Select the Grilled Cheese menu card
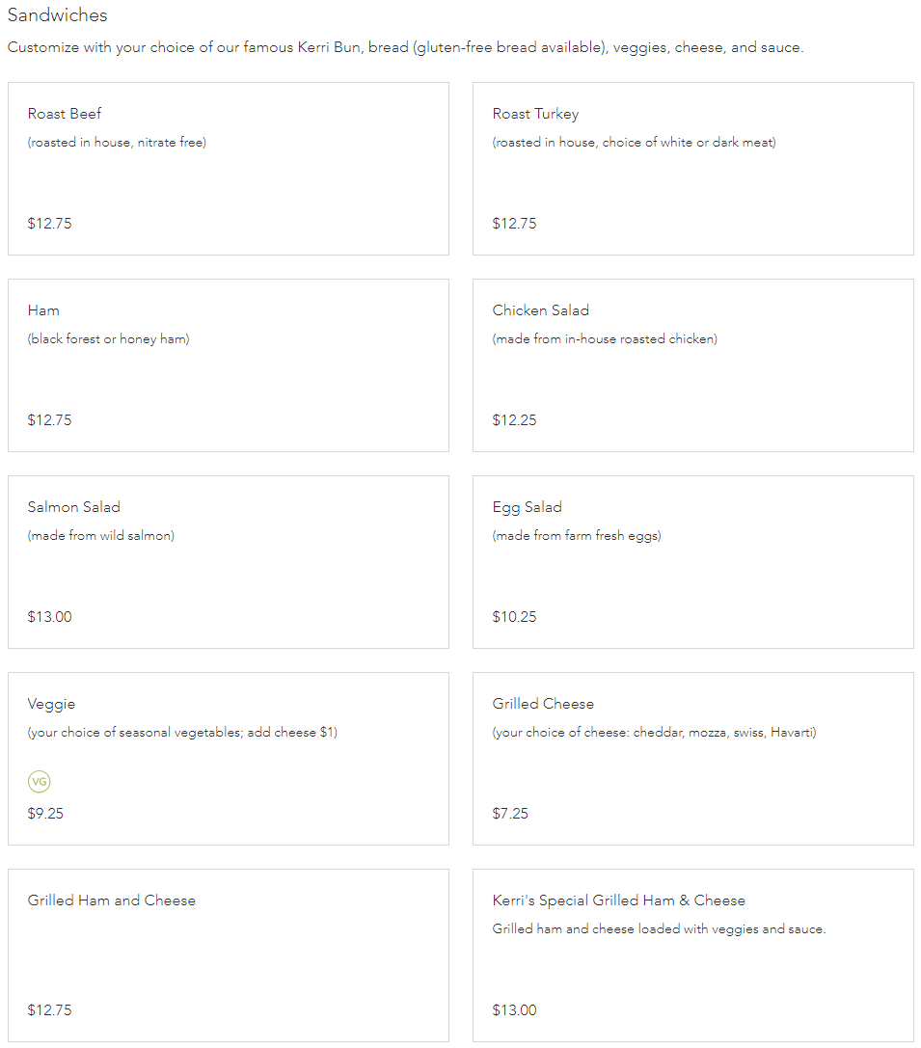The height and width of the screenshot is (1048, 921). (693, 759)
